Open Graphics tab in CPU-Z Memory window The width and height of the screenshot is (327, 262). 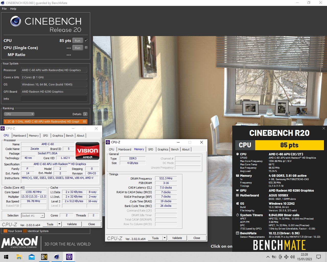163,149
